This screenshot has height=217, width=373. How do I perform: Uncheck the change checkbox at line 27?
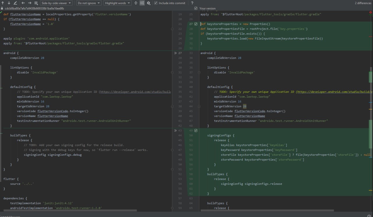pyautogui.click(x=196, y=24)
